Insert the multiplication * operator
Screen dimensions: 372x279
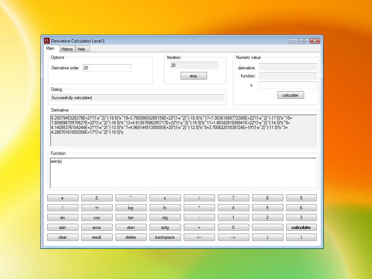199,208
